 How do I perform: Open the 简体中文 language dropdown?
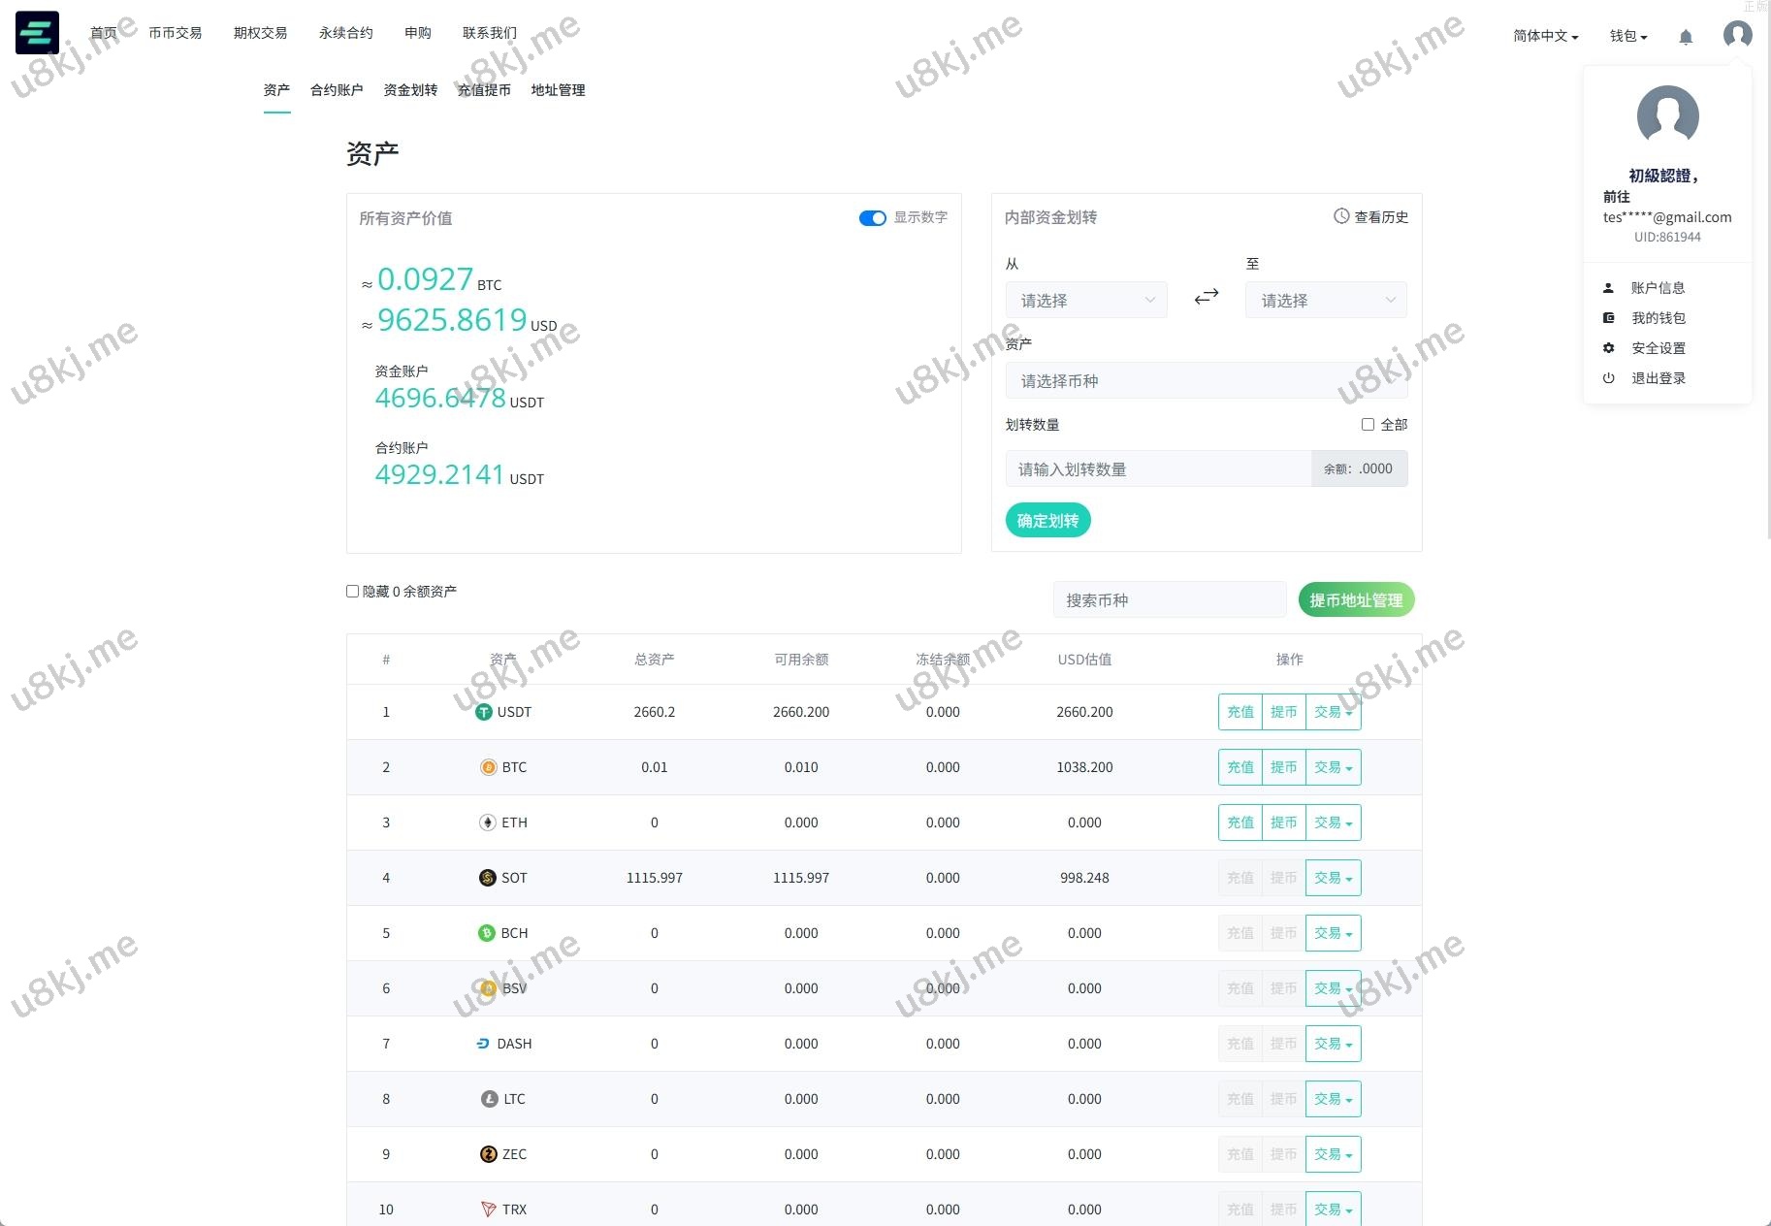(x=1545, y=36)
